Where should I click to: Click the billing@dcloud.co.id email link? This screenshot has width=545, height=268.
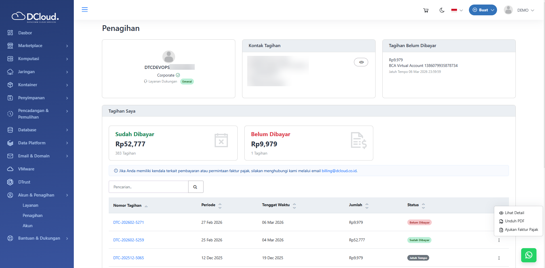(x=339, y=171)
